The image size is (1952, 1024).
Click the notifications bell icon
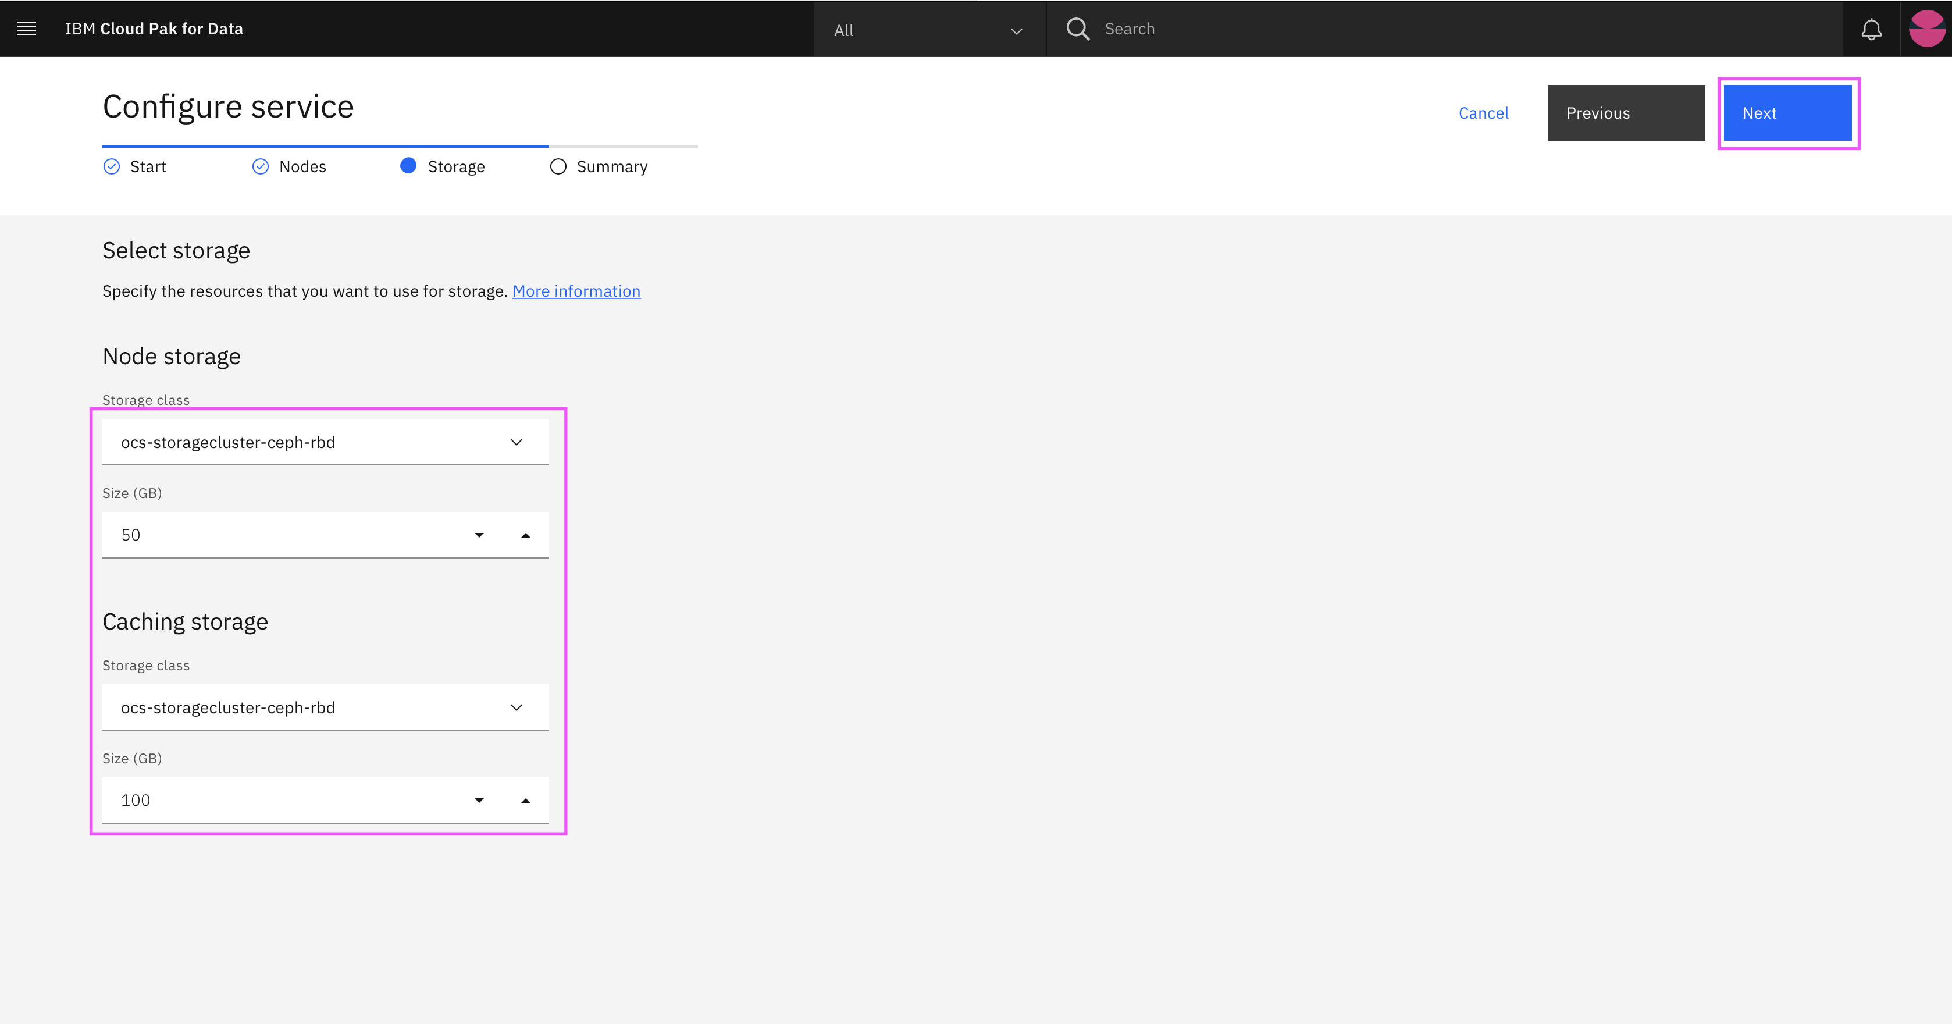[1871, 29]
